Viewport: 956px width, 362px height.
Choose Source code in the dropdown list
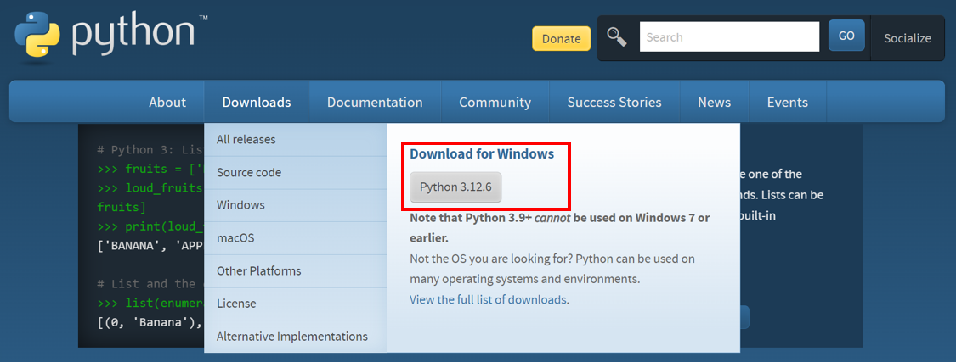pyautogui.click(x=249, y=173)
